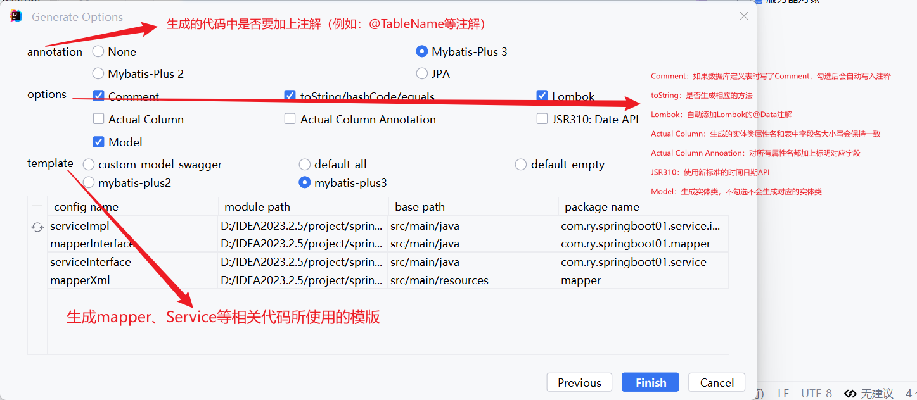
Task: Click the plugin logo in dialog title bar
Action: [15, 16]
